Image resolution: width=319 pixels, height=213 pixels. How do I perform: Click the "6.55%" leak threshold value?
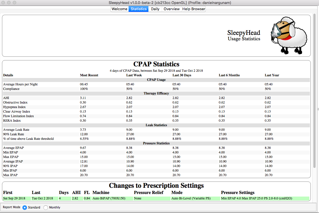(84, 139)
